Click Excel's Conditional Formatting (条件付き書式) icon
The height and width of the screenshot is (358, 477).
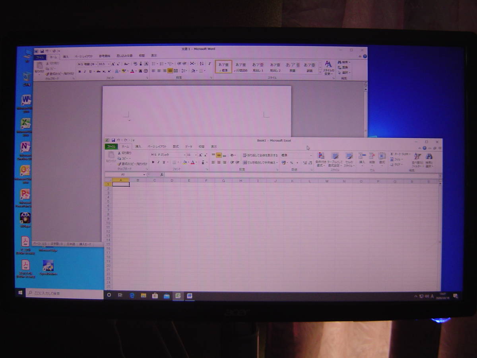[321, 156]
